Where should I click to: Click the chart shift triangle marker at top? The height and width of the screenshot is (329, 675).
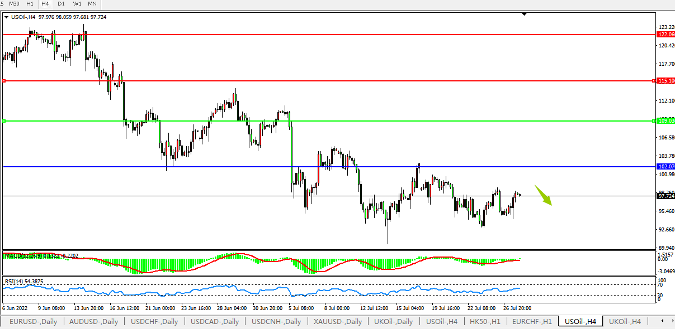[524, 13]
